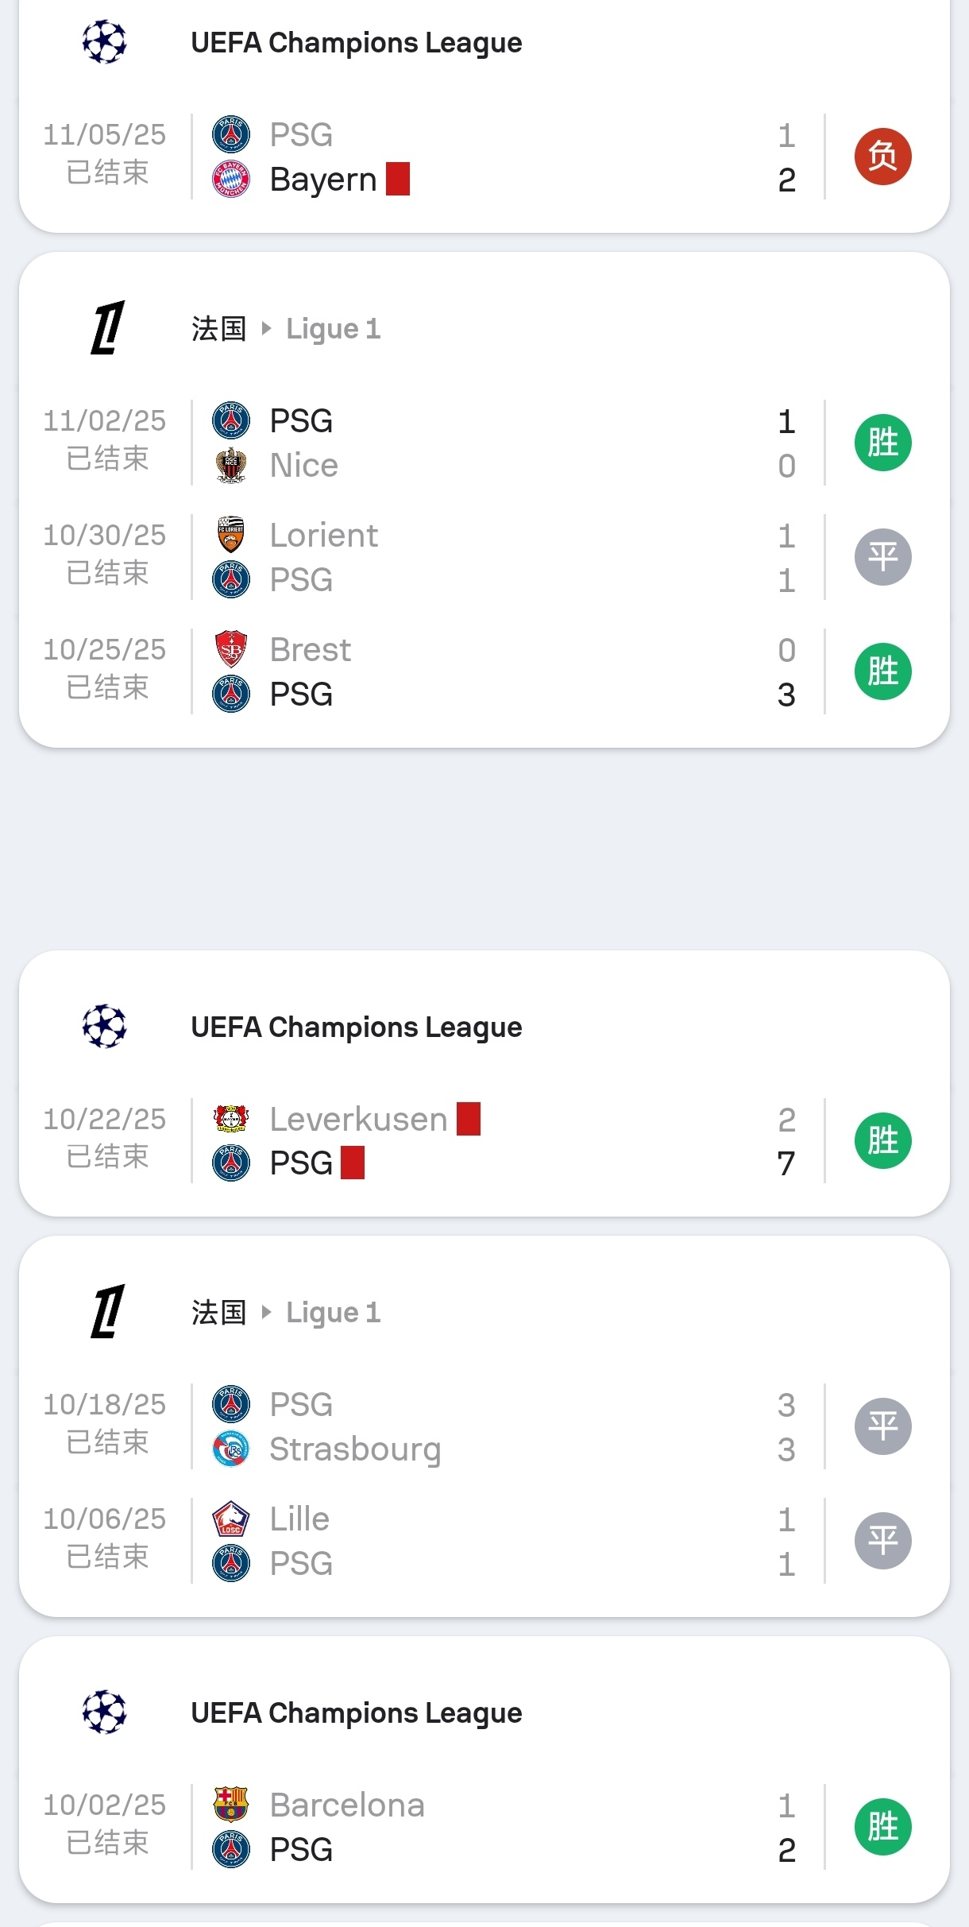This screenshot has width=969, height=1927.
Task: Tap the Lorient team logo
Action: click(x=231, y=535)
